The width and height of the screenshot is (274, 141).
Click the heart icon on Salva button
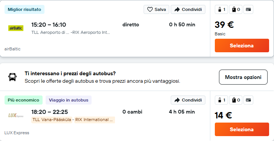click(x=150, y=9)
